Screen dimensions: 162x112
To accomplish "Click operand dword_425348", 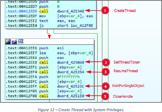I will [71, 11].
